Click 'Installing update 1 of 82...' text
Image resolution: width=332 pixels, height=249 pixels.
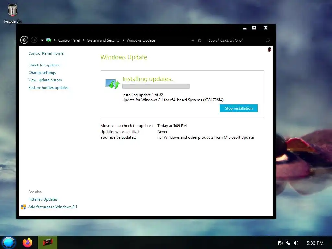click(144, 95)
